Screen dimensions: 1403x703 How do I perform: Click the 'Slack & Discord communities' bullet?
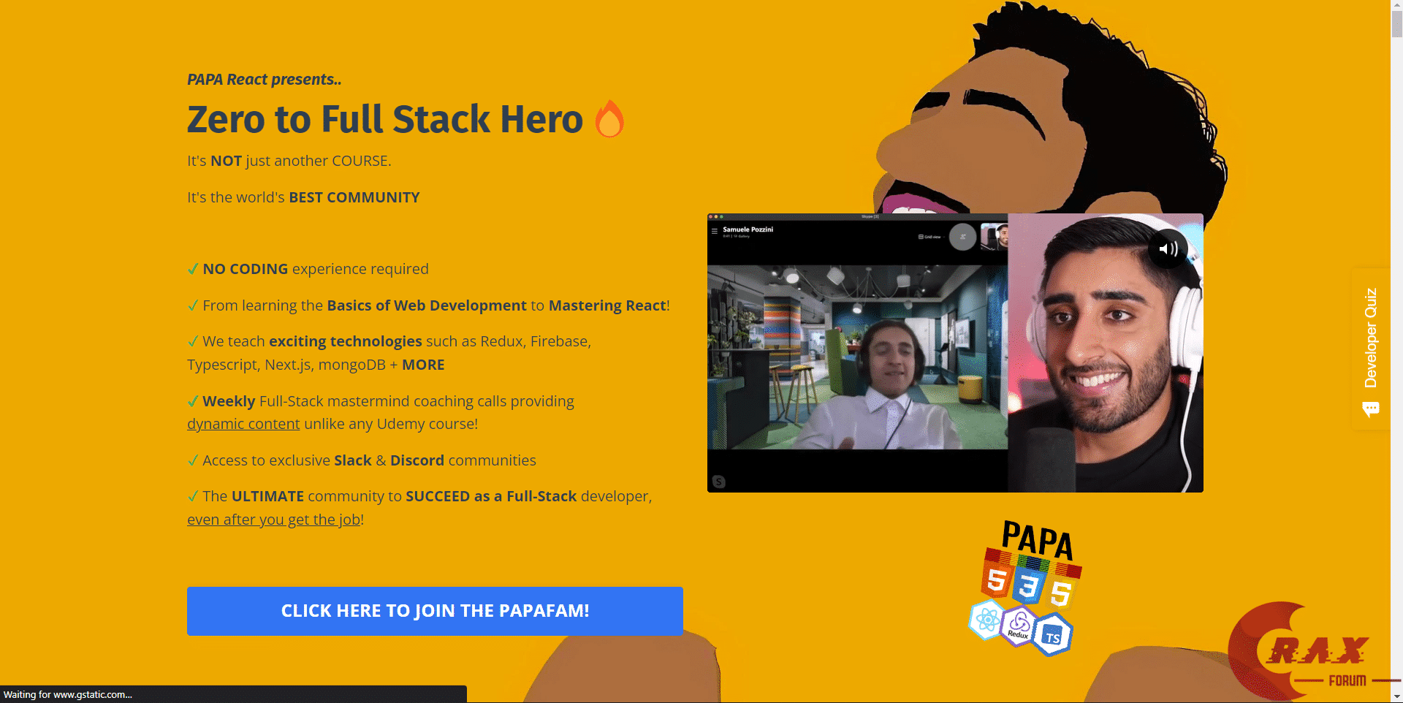[x=362, y=460]
